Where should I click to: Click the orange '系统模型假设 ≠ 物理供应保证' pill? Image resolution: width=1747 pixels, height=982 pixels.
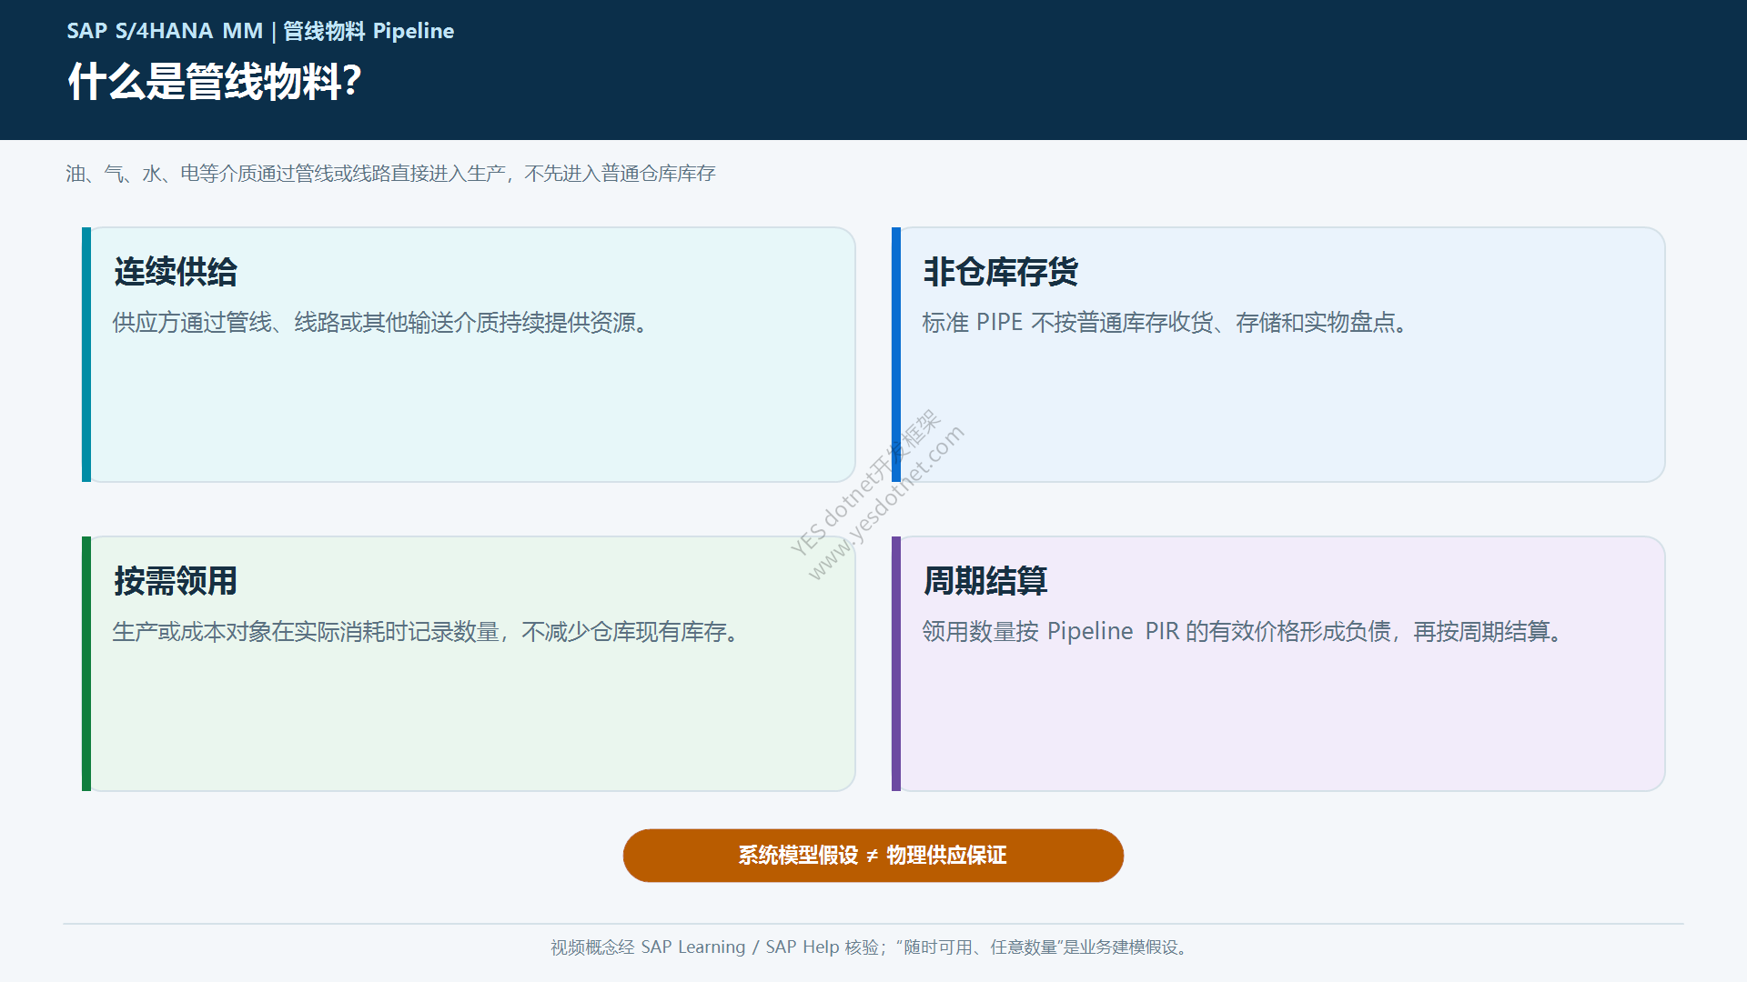pyautogui.click(x=873, y=856)
